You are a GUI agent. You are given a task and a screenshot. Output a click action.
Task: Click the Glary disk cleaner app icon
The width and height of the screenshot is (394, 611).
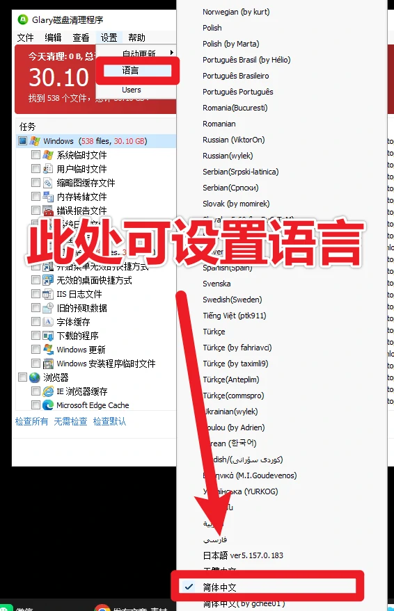23,19
